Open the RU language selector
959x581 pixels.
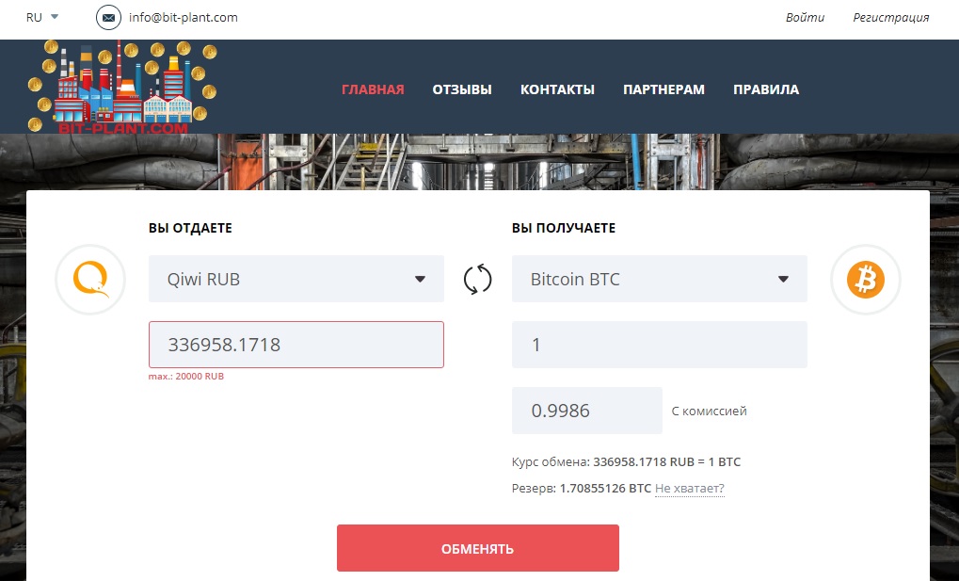click(42, 17)
